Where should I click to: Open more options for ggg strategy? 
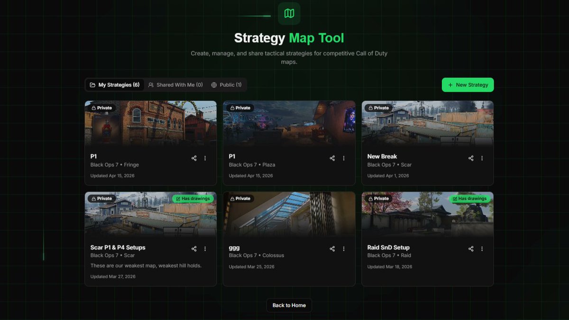click(x=344, y=248)
